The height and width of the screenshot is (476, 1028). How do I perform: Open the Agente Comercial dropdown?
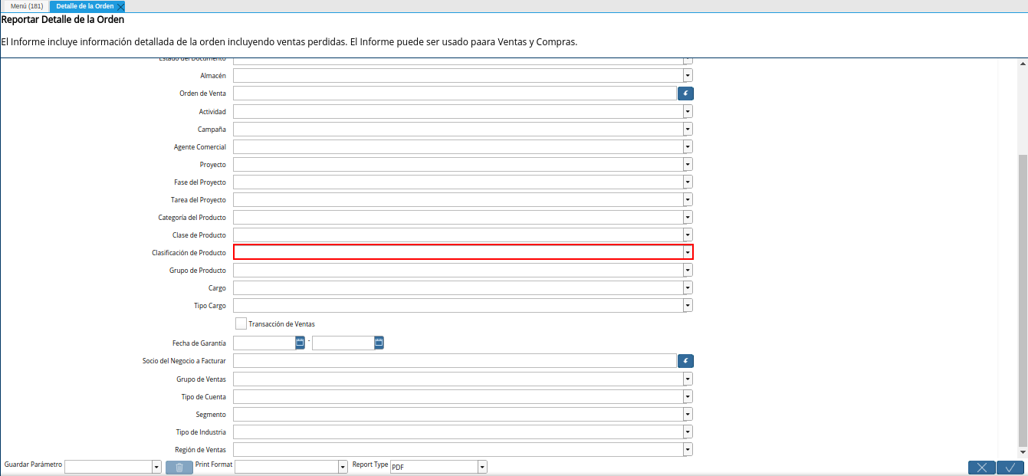688,146
